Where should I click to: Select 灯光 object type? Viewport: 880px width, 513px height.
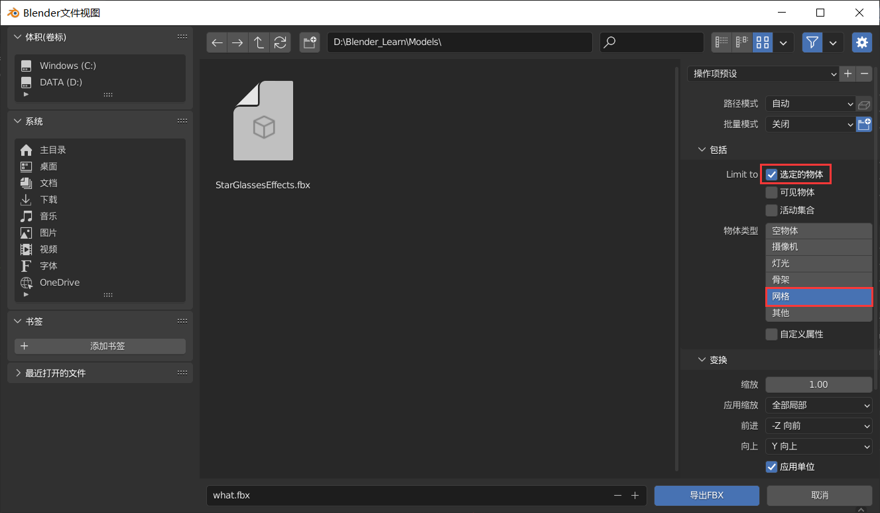tap(818, 264)
